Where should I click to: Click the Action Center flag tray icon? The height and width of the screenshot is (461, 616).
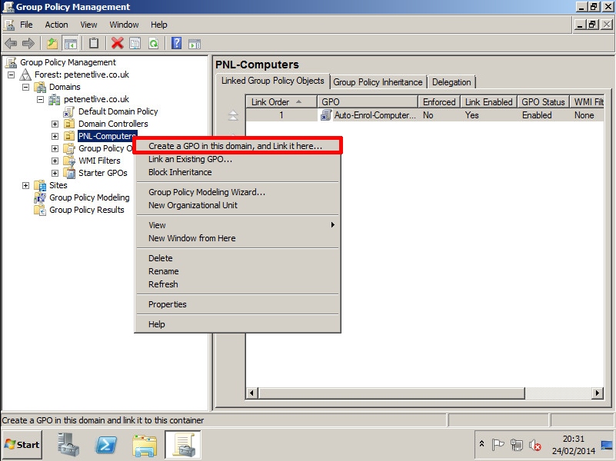click(498, 445)
